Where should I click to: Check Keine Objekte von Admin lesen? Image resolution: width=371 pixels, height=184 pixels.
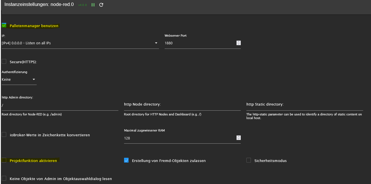4,178
